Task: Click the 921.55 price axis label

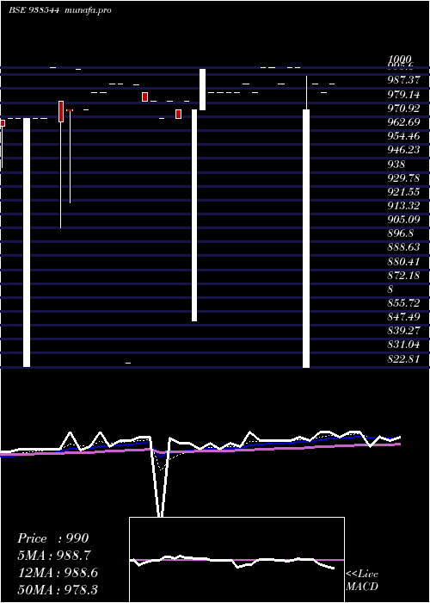Action: coord(403,191)
